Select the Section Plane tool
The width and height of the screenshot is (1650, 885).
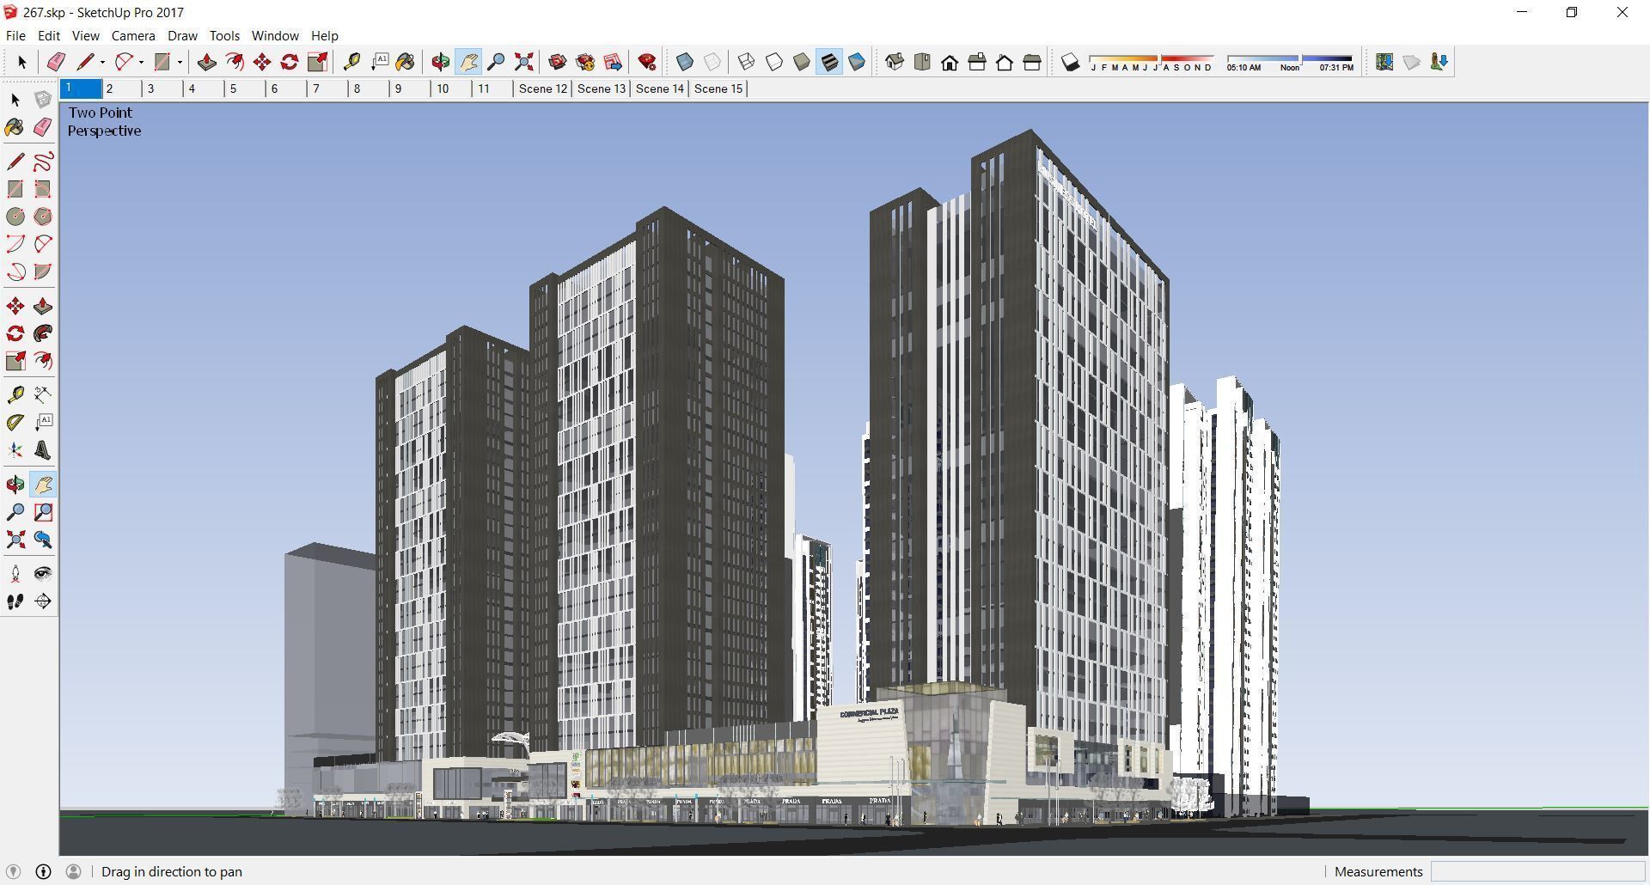pyautogui.click(x=43, y=601)
